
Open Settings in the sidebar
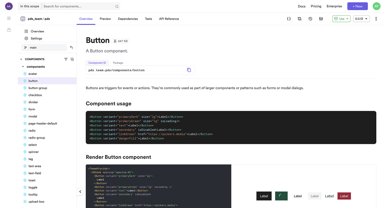[36, 38]
